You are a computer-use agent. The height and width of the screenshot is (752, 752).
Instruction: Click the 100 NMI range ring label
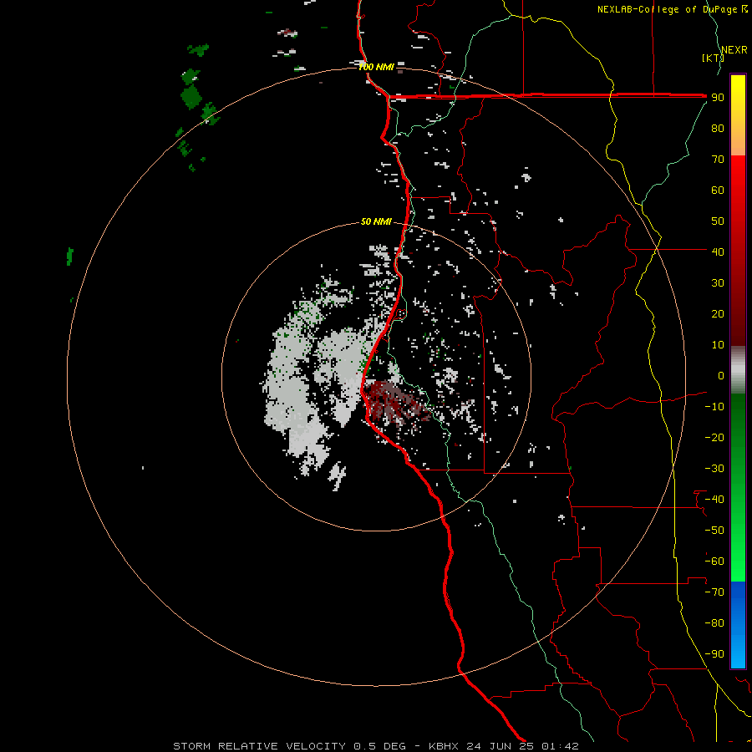click(x=377, y=67)
